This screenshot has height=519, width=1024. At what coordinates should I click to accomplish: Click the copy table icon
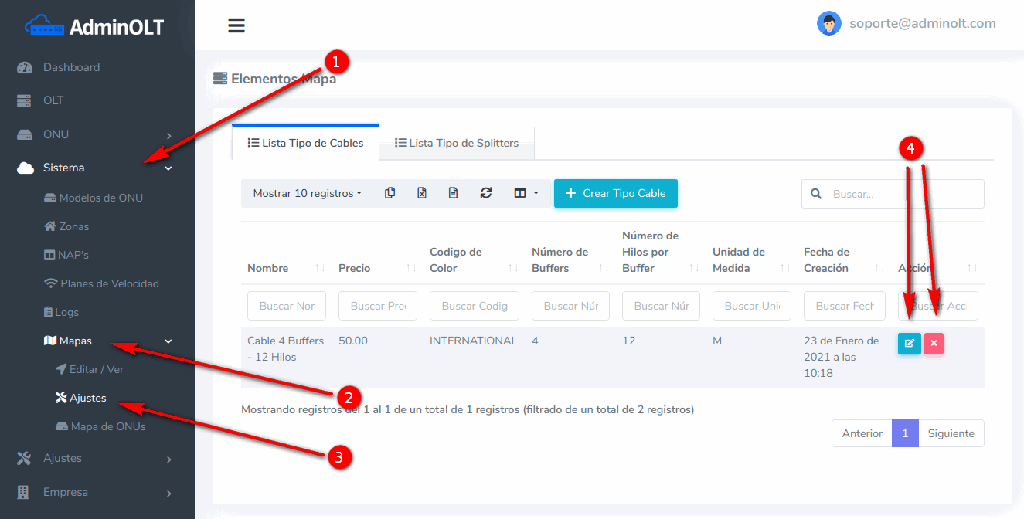(x=390, y=193)
